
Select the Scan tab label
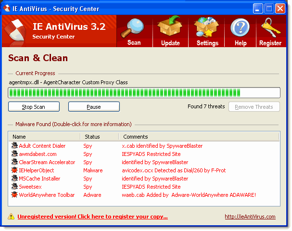tap(134, 43)
